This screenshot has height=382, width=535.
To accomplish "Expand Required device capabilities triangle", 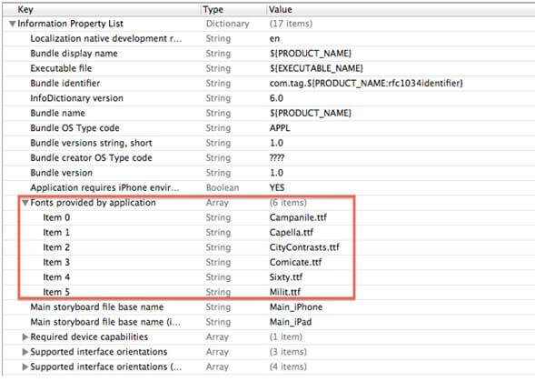I will click(25, 337).
